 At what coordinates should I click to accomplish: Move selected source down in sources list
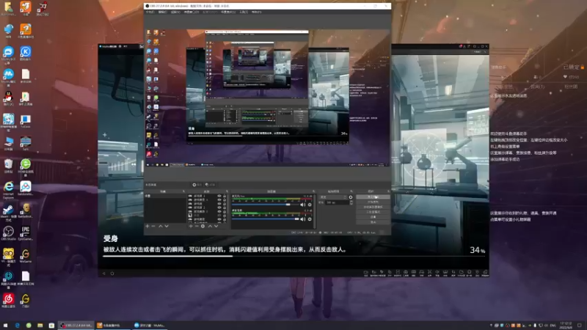(x=216, y=226)
